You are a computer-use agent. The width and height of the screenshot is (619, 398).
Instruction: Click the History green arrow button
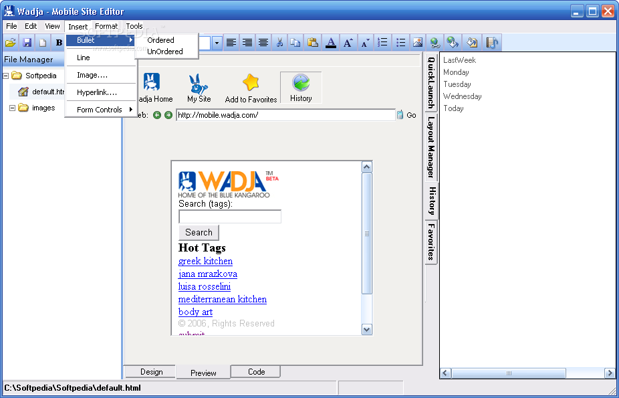click(x=301, y=88)
